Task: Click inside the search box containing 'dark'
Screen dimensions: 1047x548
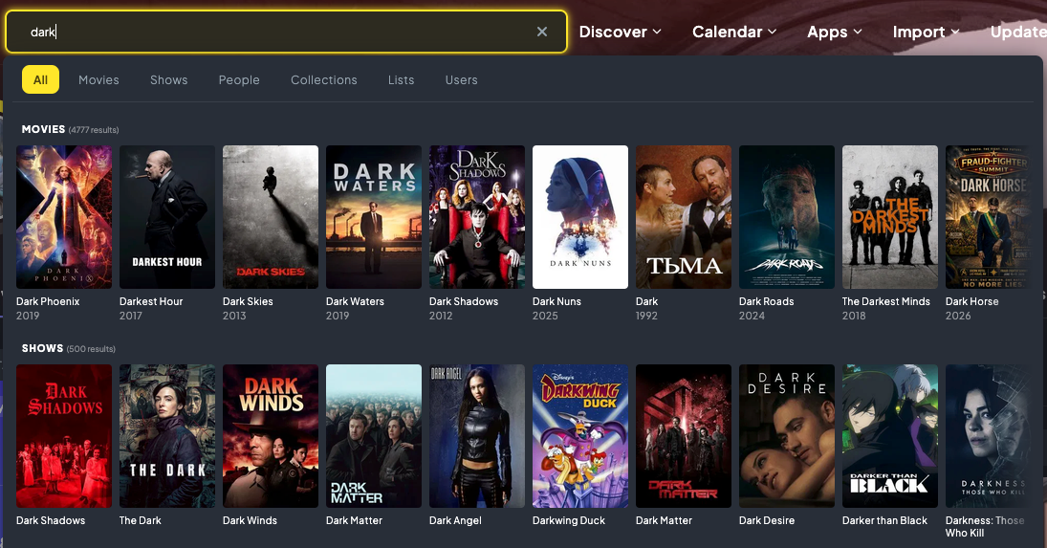Action: pyautogui.click(x=286, y=32)
